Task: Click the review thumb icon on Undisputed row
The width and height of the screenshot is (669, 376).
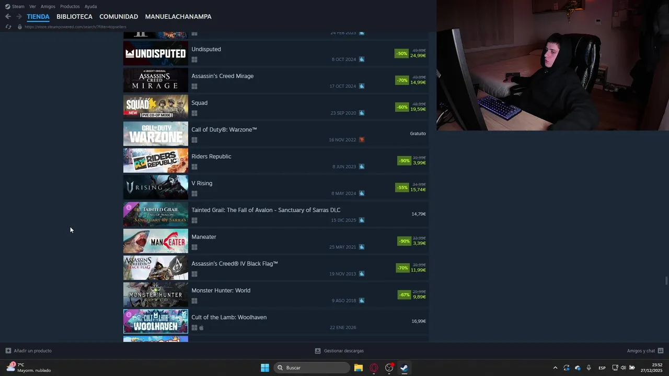Action: (362, 60)
